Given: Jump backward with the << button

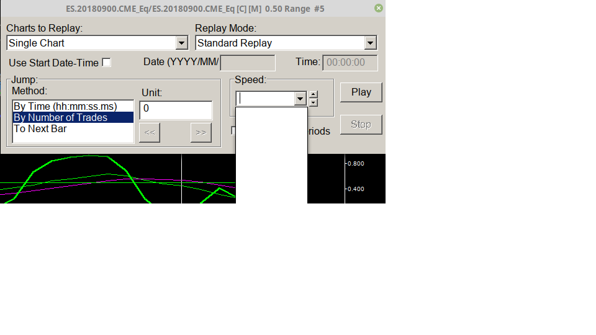Looking at the screenshot, I should (x=150, y=133).
